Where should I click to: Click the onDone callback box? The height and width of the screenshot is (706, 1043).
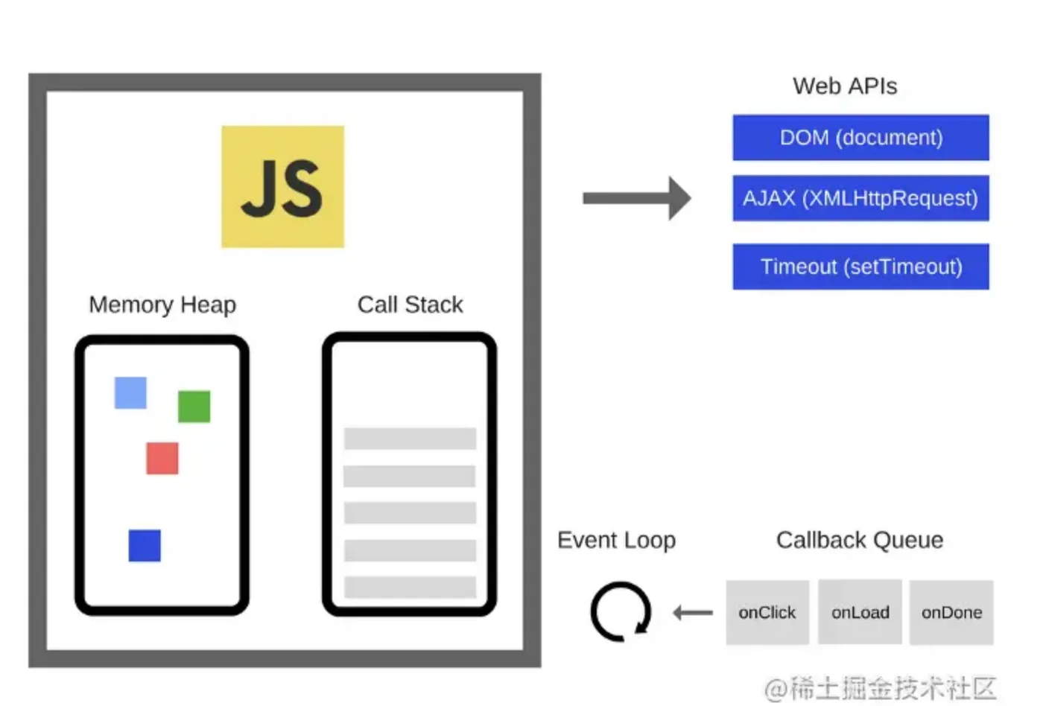(951, 612)
